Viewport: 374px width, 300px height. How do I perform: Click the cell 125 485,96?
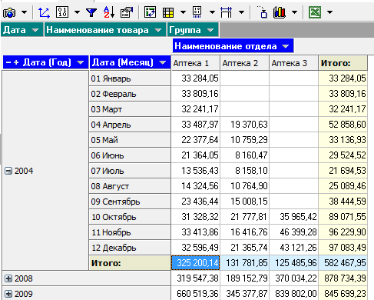[293, 263]
